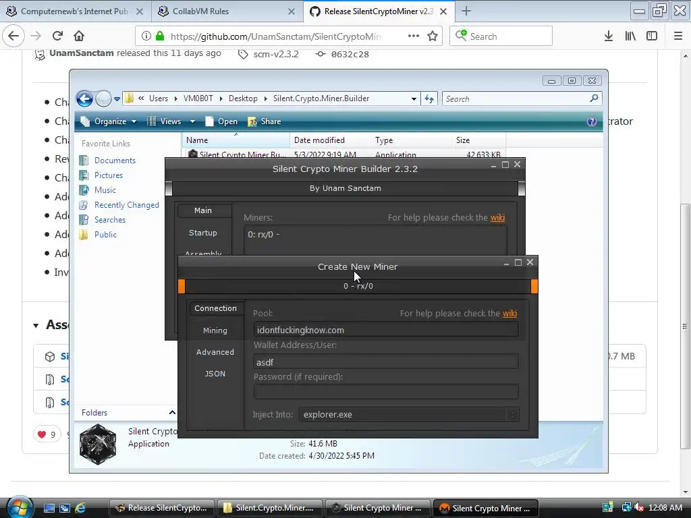Open the Firefox home page

[x=79, y=36]
